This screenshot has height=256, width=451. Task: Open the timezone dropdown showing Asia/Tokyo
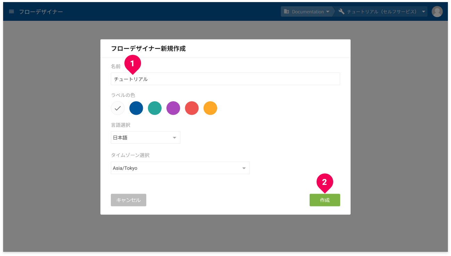180,168
